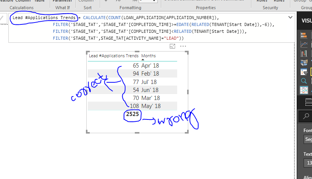Click the value 70 in table

click(136, 98)
